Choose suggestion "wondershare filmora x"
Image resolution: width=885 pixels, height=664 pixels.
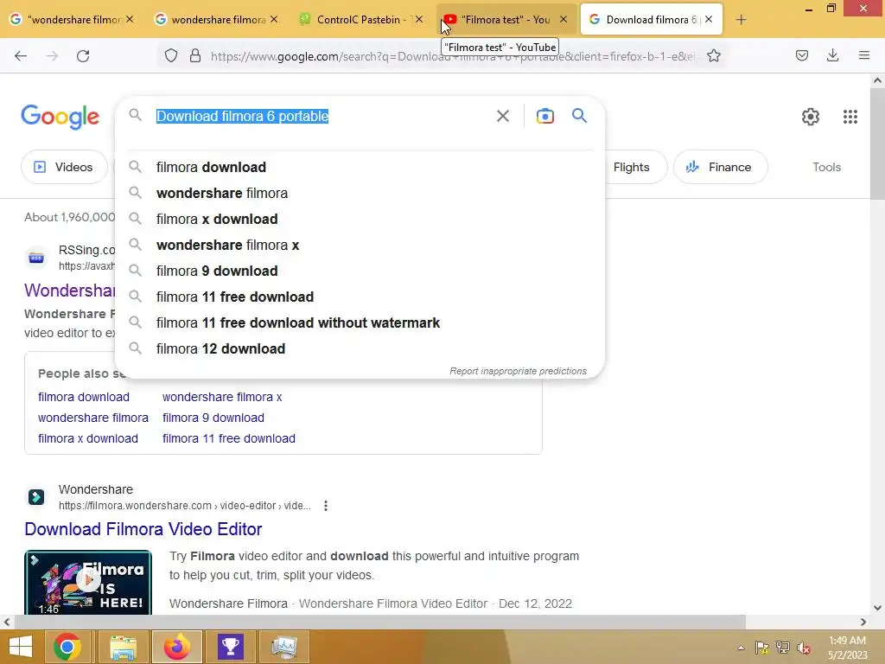coord(360,245)
